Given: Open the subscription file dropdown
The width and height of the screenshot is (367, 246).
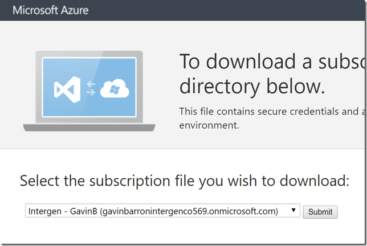Looking at the screenshot, I should (x=162, y=211).
